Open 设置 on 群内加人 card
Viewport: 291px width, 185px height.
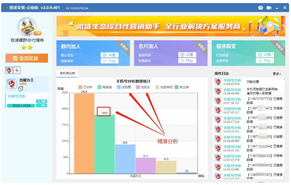point(109,55)
